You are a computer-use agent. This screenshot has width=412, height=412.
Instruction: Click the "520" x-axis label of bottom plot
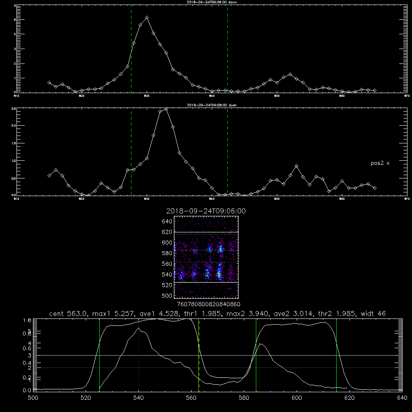tap(86, 398)
